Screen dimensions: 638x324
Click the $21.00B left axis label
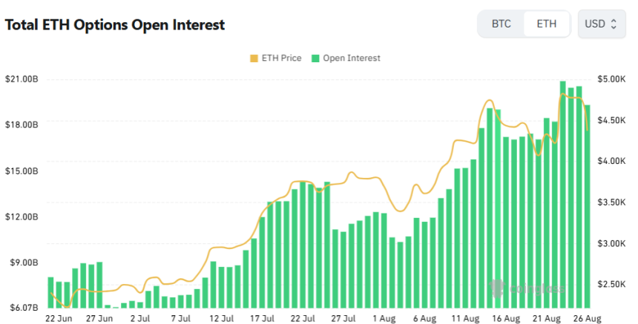21,79
